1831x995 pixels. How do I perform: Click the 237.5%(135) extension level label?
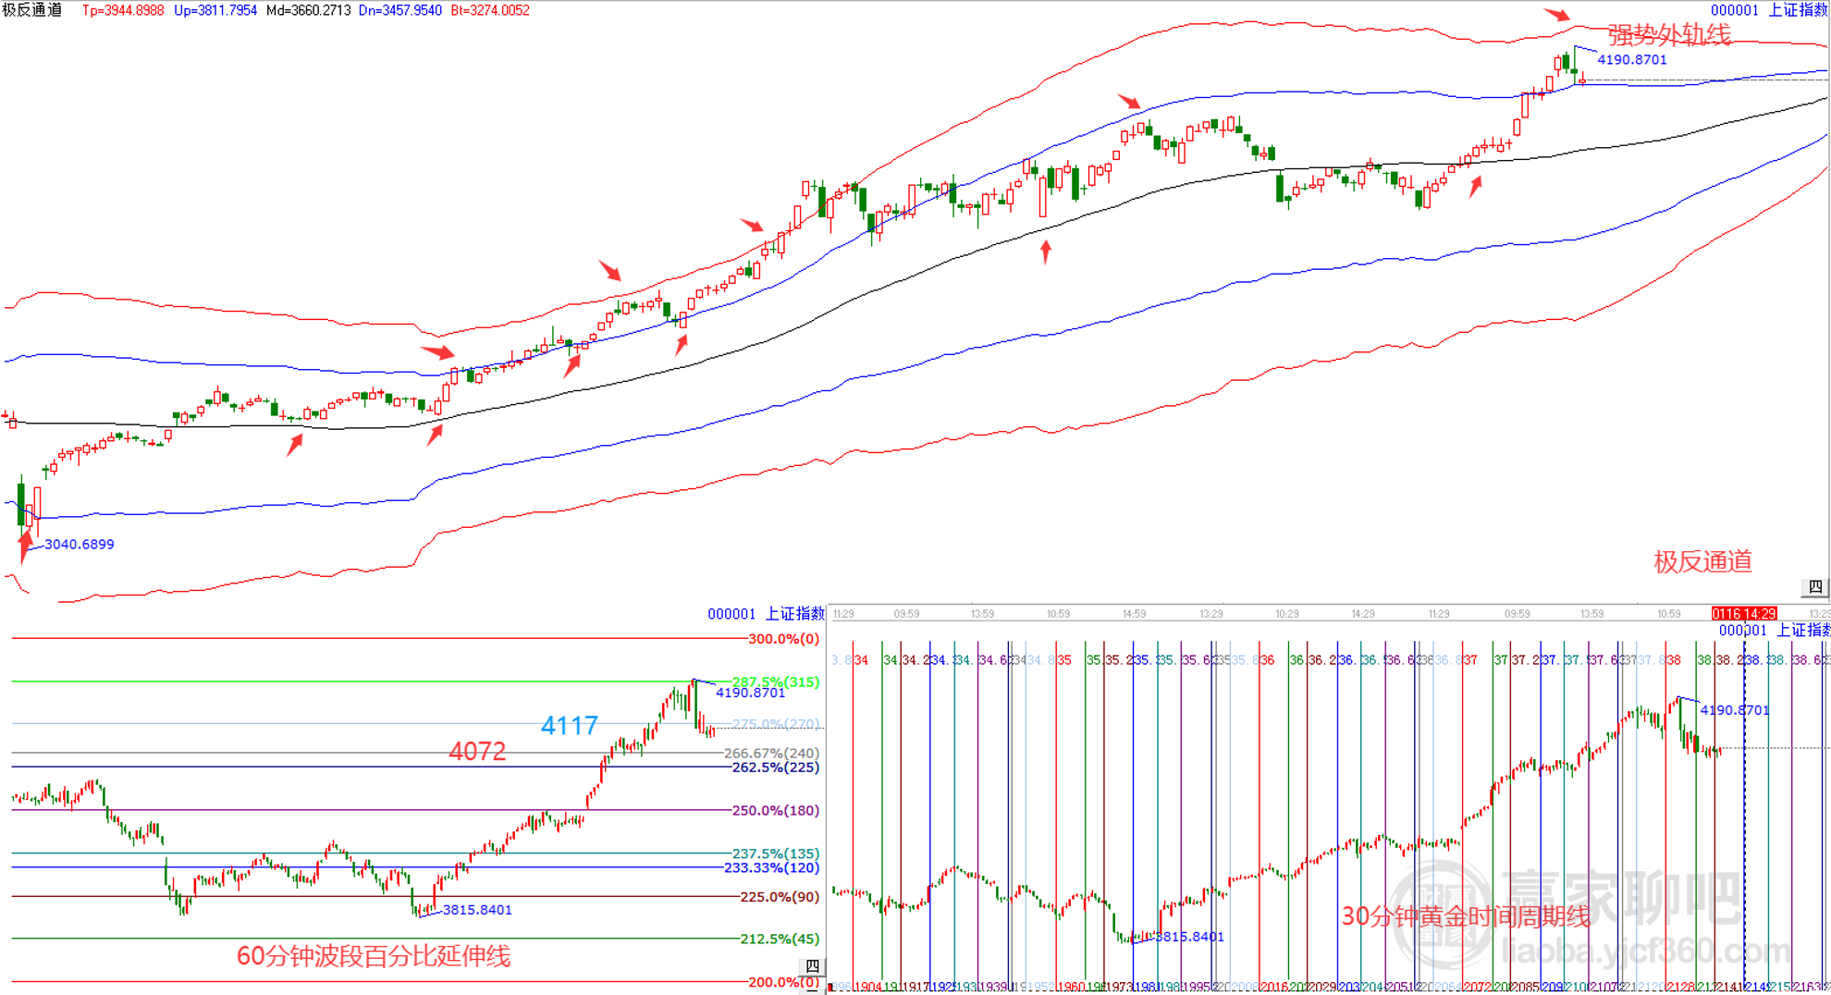coord(775,854)
